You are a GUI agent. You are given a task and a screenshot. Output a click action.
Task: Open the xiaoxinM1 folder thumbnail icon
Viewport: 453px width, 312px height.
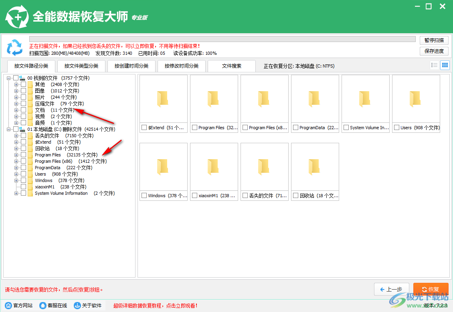(214, 167)
